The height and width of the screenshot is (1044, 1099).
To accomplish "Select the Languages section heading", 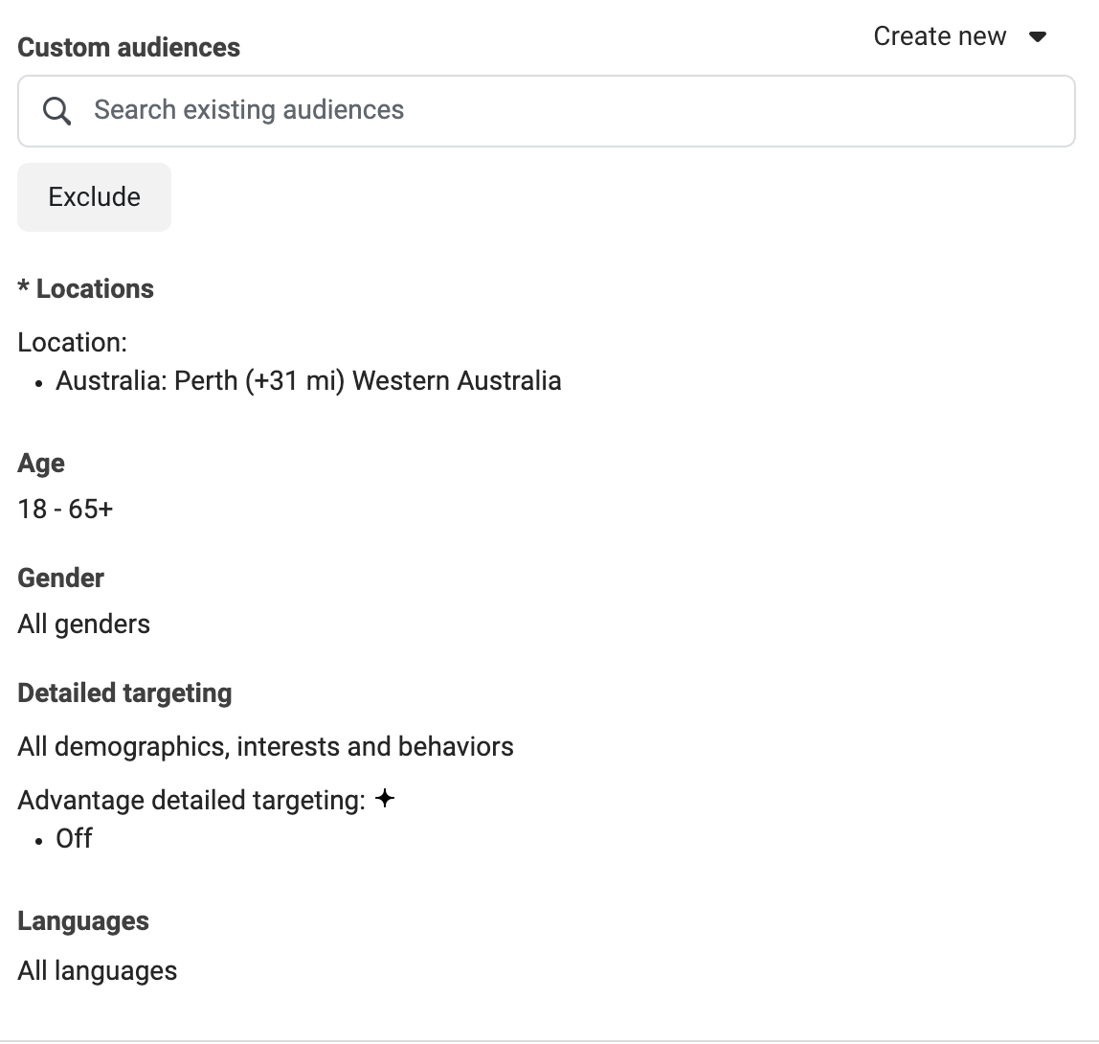I will click(x=83, y=921).
